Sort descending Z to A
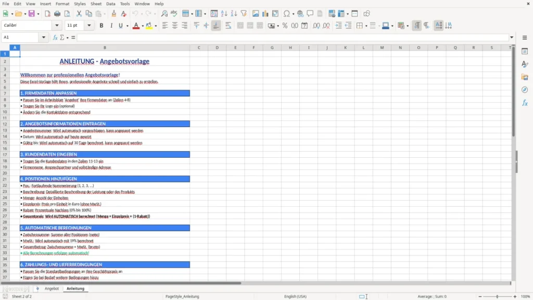 (x=234, y=14)
